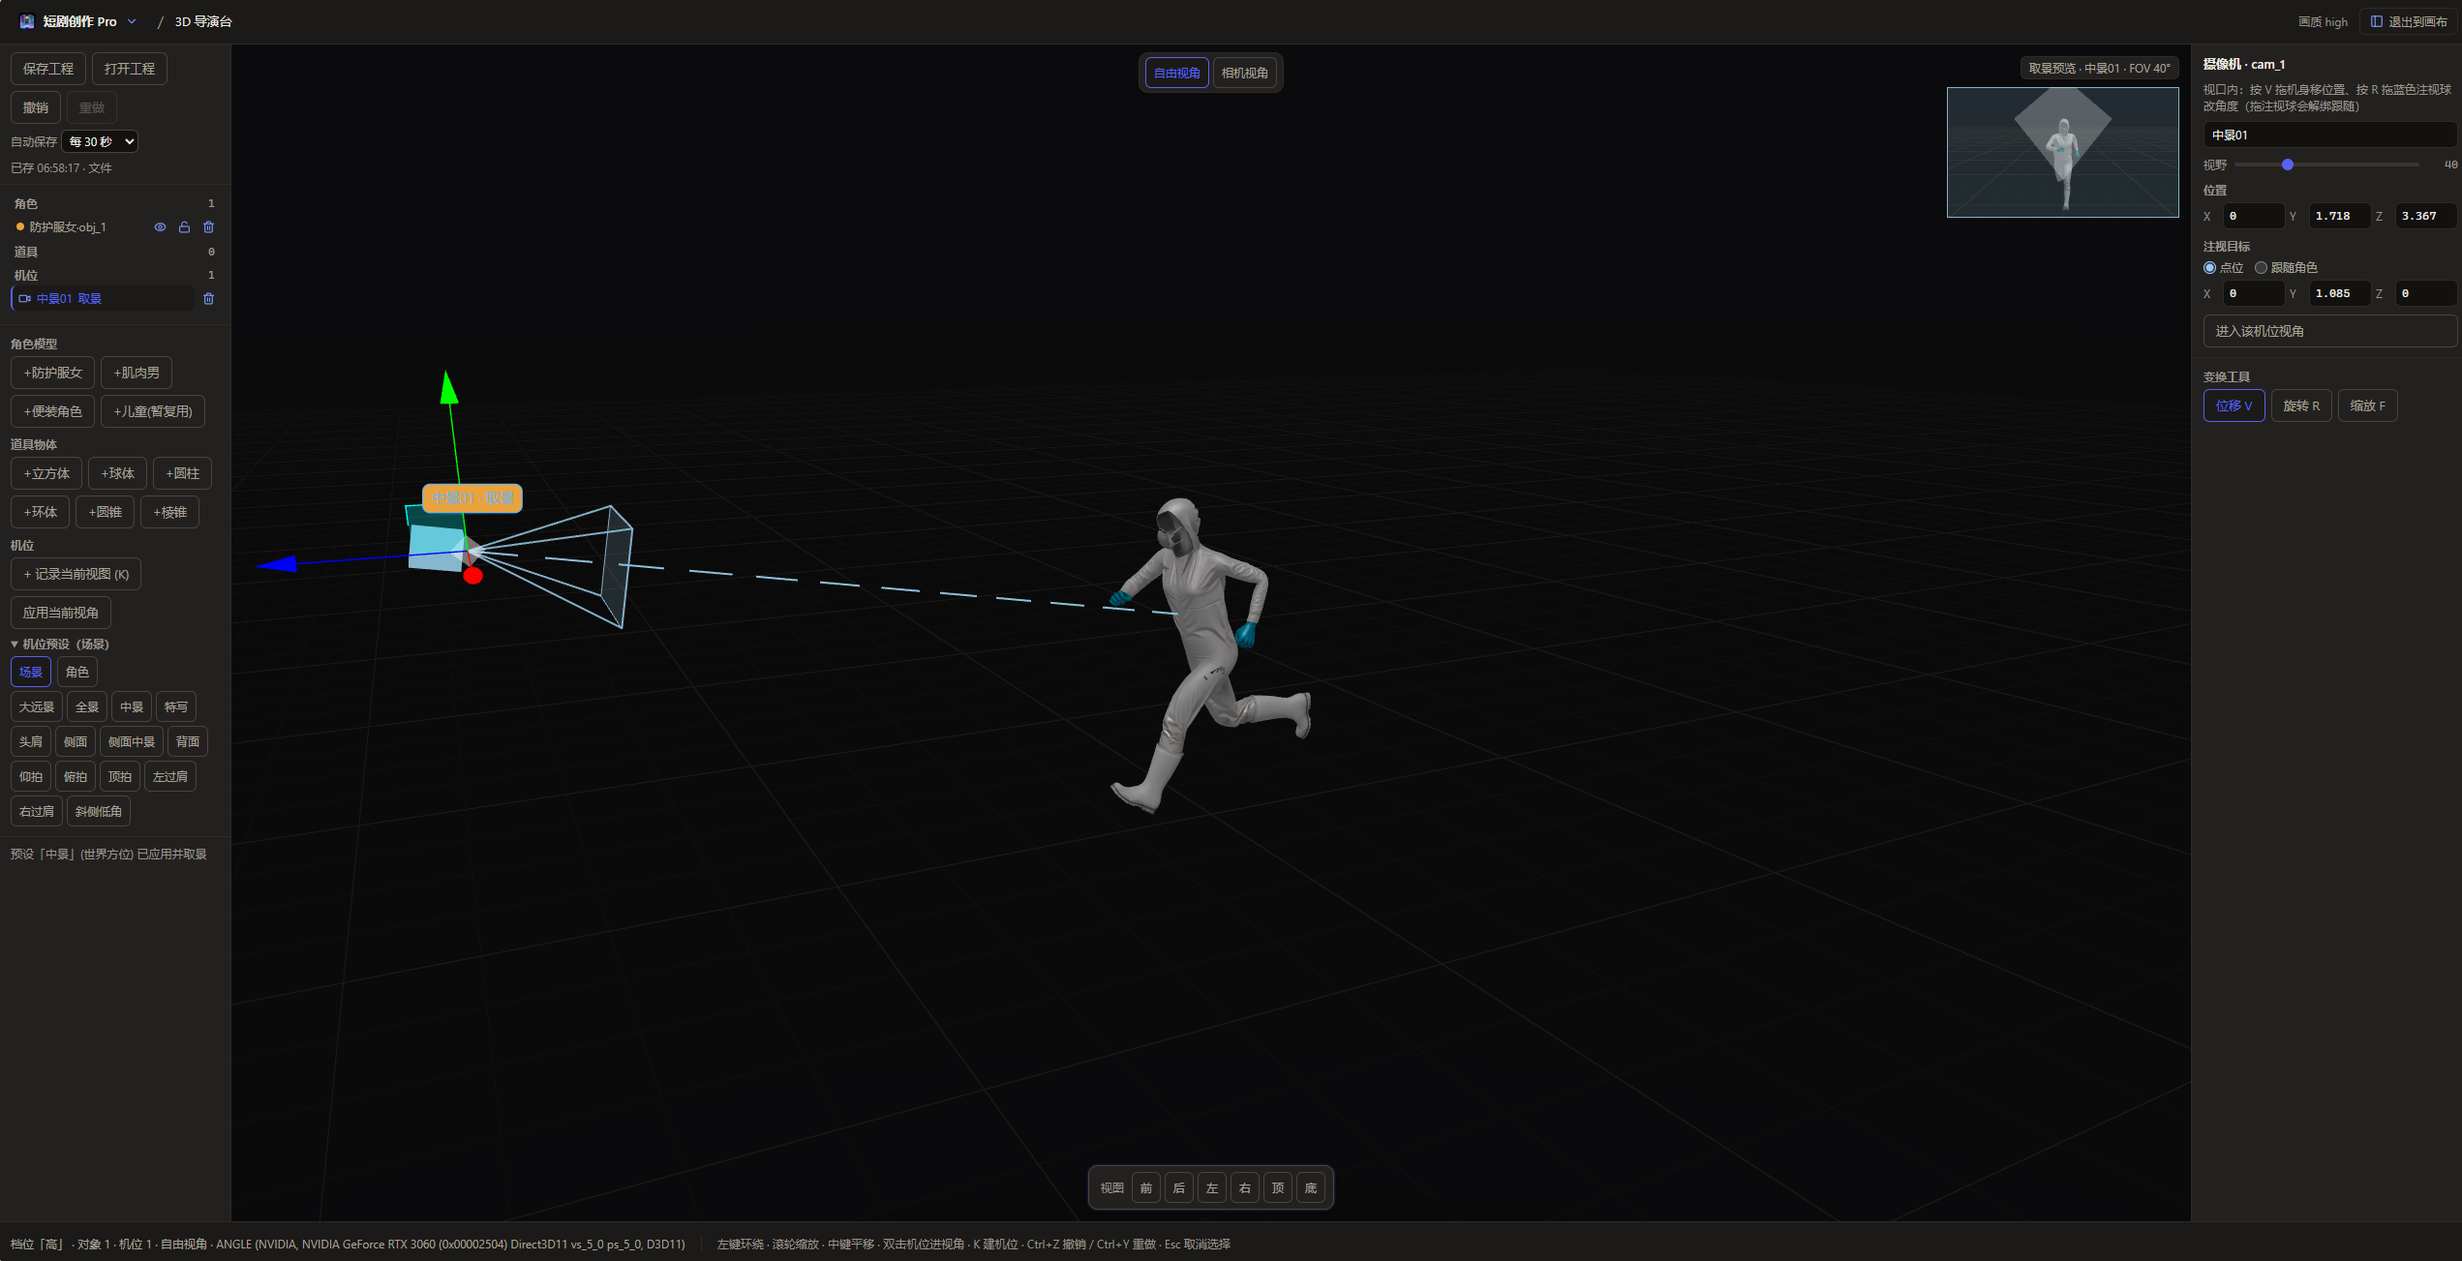Image resolution: width=2462 pixels, height=1261 pixels.
Task: Click the 保存工程 button
Action: click(48, 69)
